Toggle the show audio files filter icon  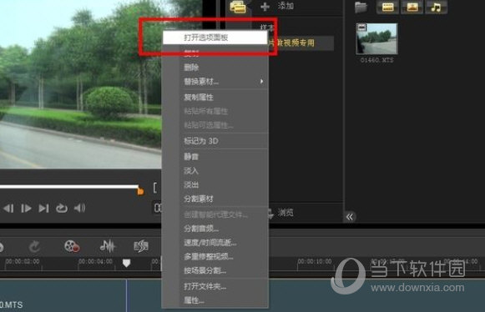[x=436, y=7]
